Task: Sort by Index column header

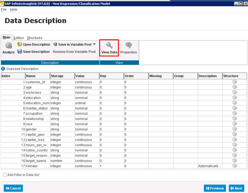Action: point(13,76)
